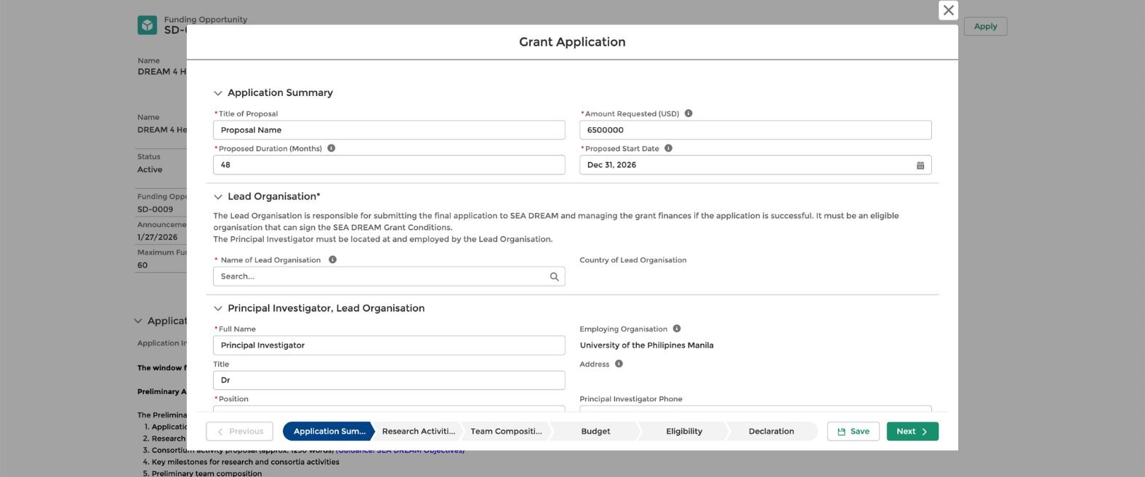Click the 'Grant Application' dialog heading

[x=572, y=42]
